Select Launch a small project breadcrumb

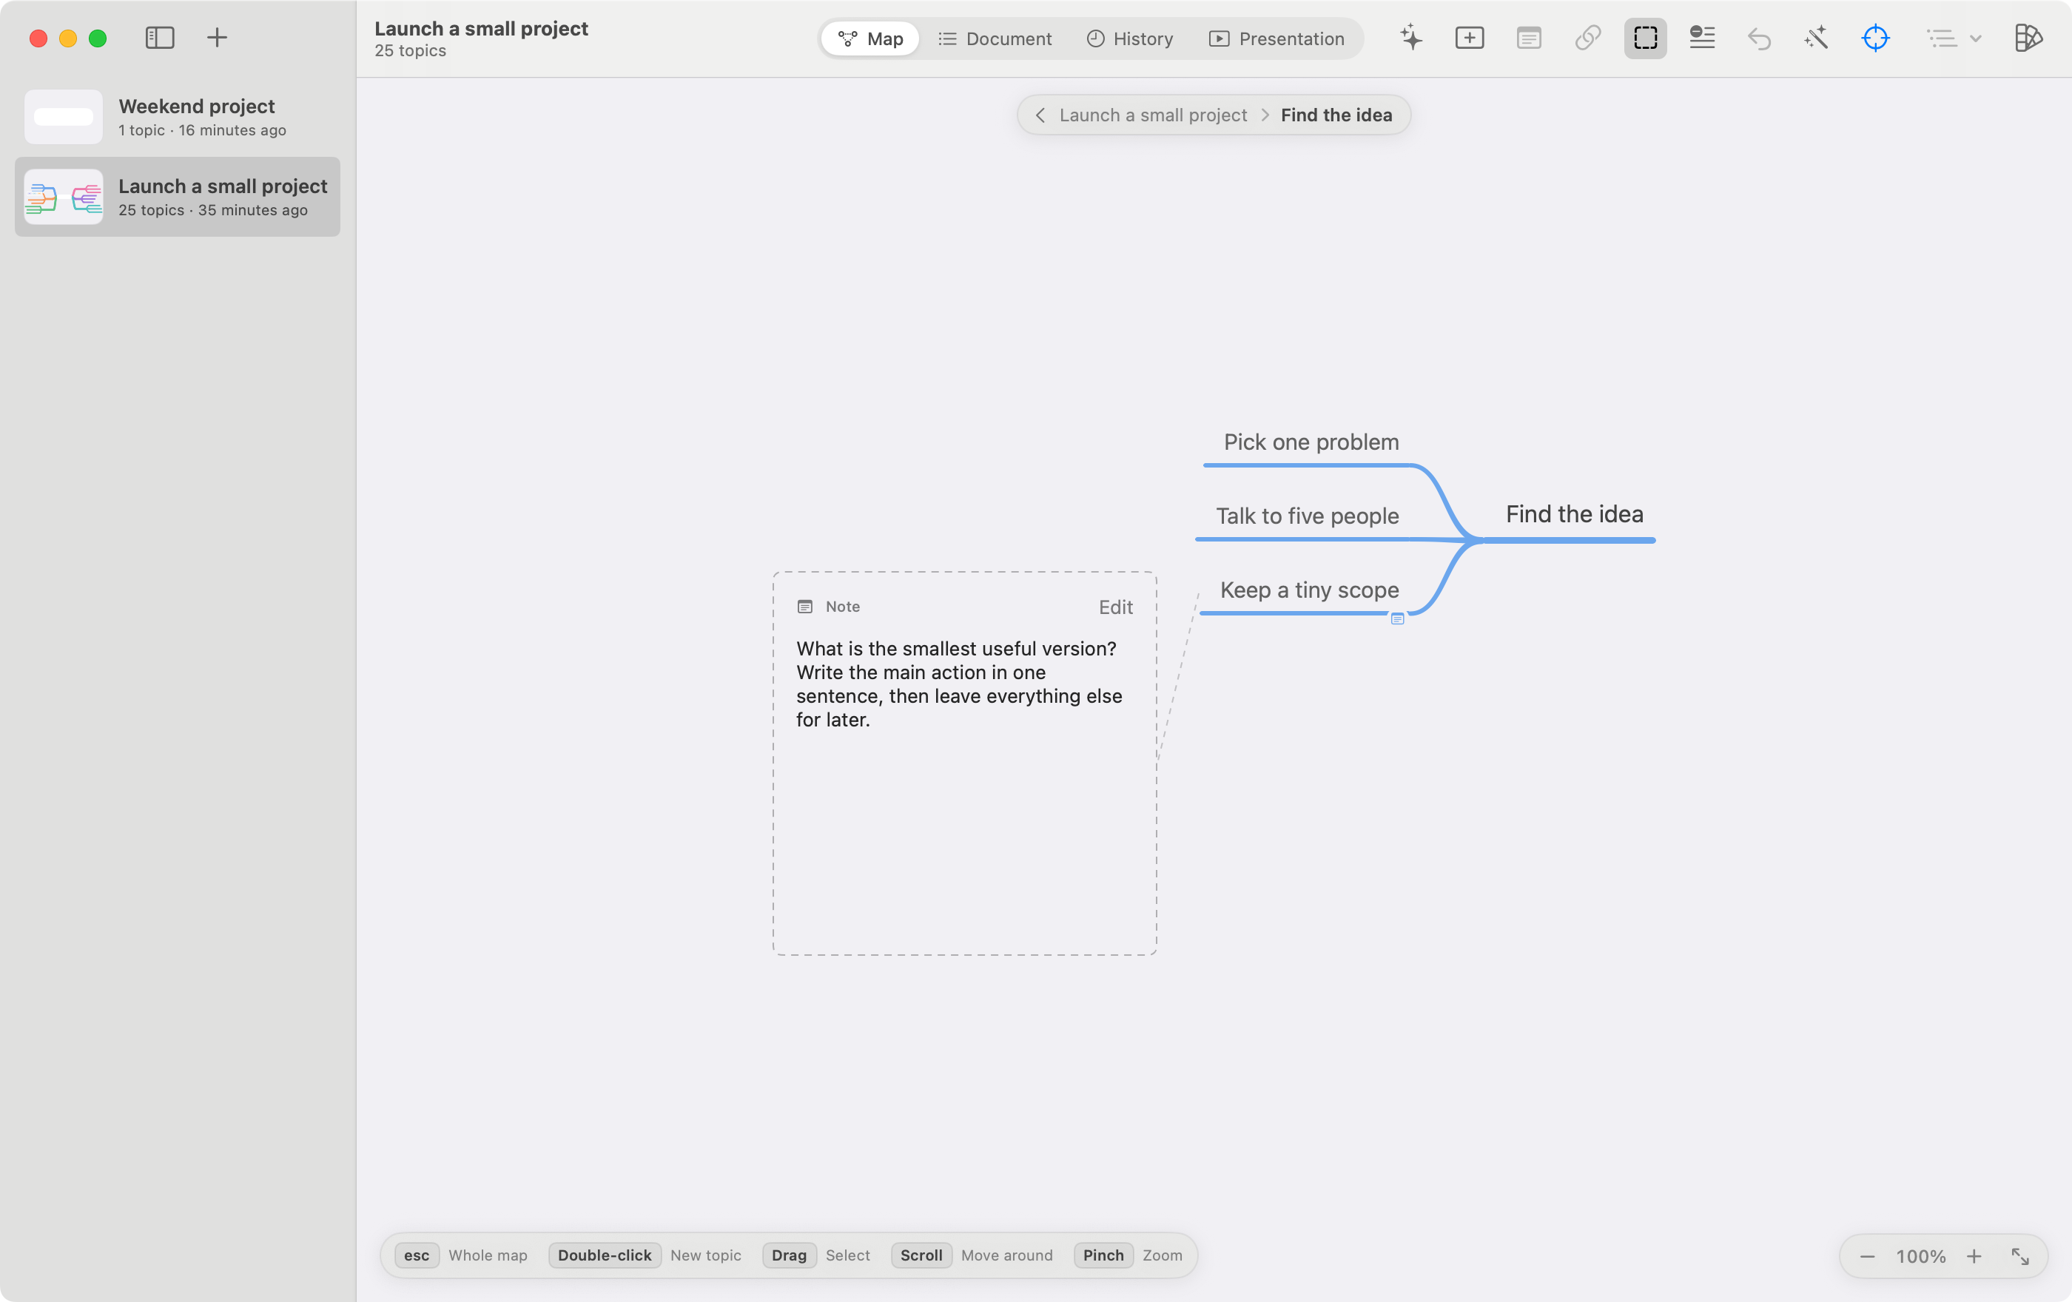coord(1152,115)
